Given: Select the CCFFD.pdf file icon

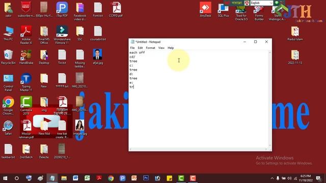Looking at the screenshot, I should tap(116, 10).
